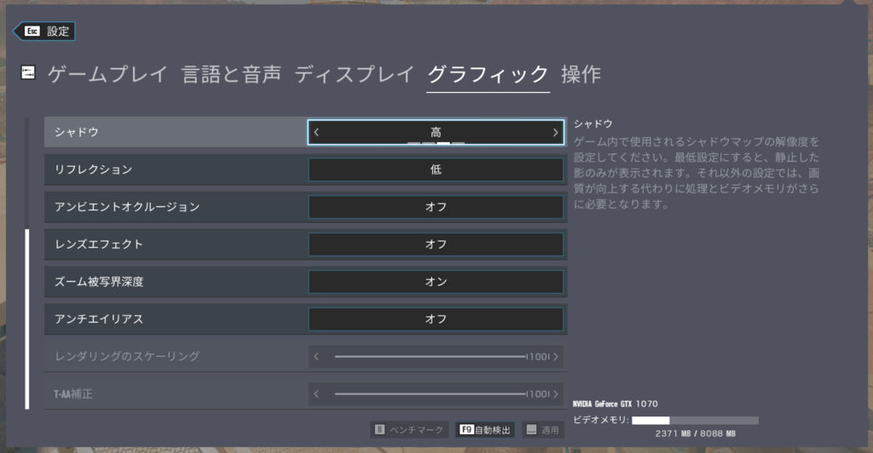Increase T-AA補正 with right arrow
873x453 pixels.
pyautogui.click(x=556, y=393)
